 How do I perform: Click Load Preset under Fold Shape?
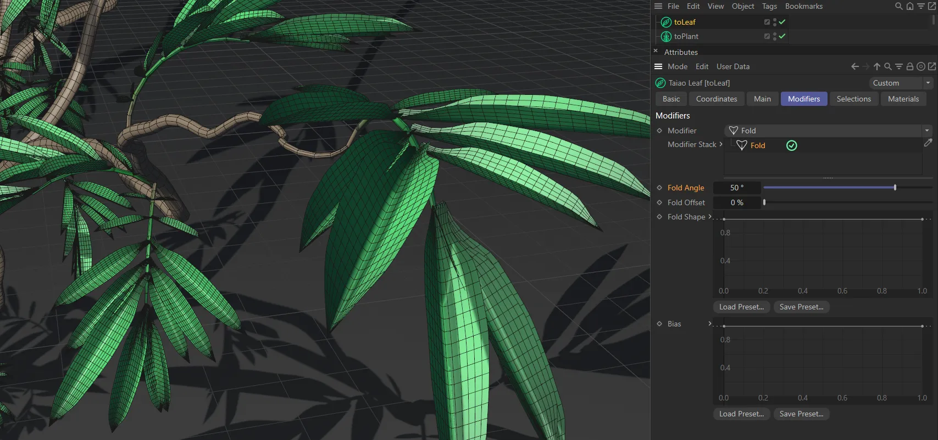pos(741,307)
